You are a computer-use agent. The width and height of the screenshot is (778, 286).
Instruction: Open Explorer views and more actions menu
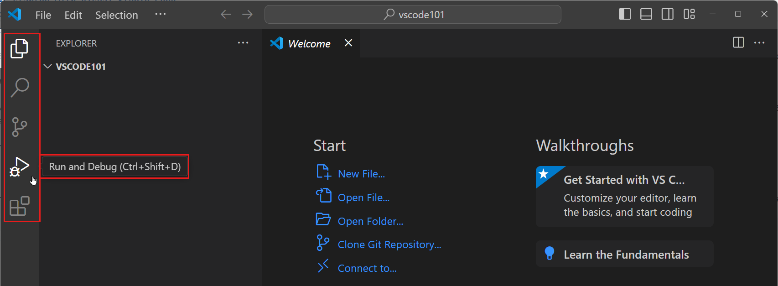pyautogui.click(x=243, y=43)
